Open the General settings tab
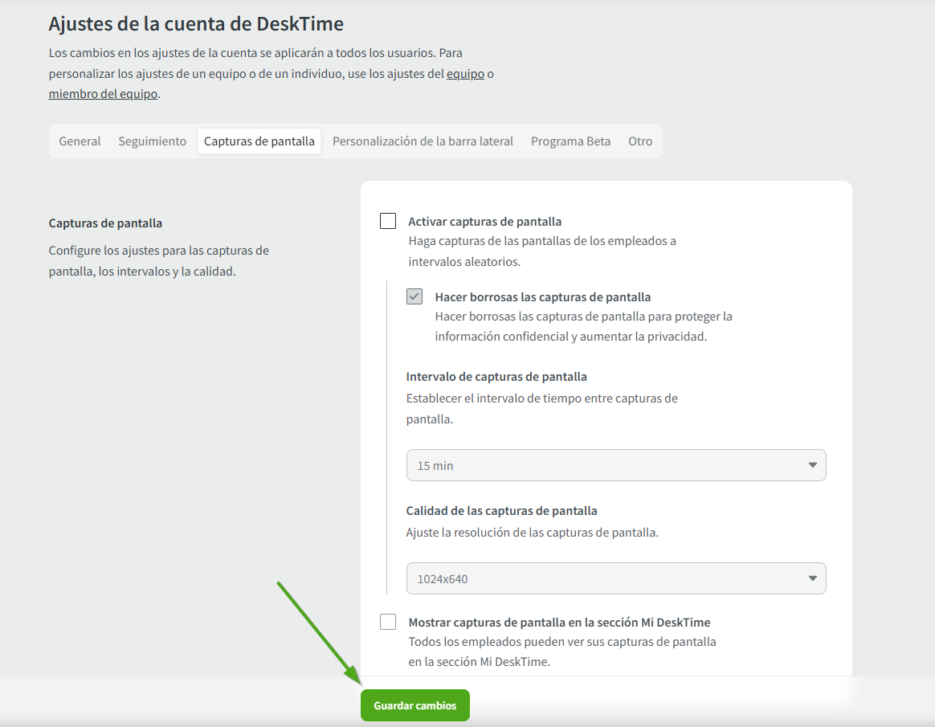Screen dimensions: 935x727 [80, 141]
